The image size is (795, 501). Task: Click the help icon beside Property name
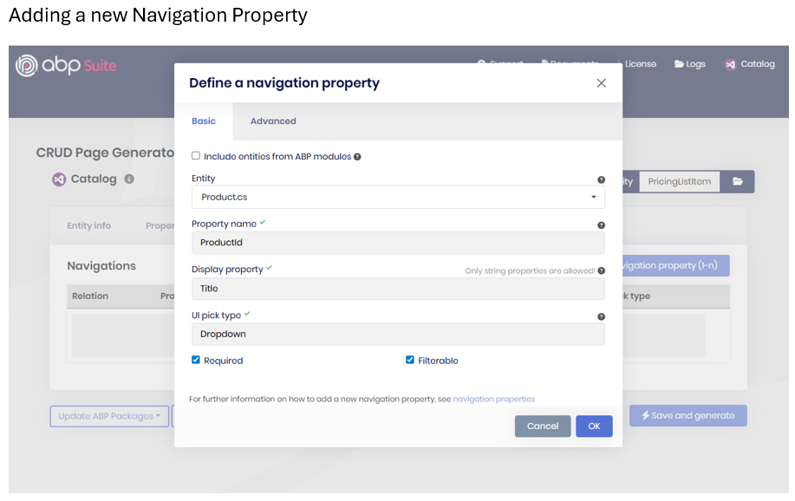[x=601, y=225]
